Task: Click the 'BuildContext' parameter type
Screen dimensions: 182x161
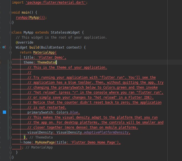Action: 53,47
